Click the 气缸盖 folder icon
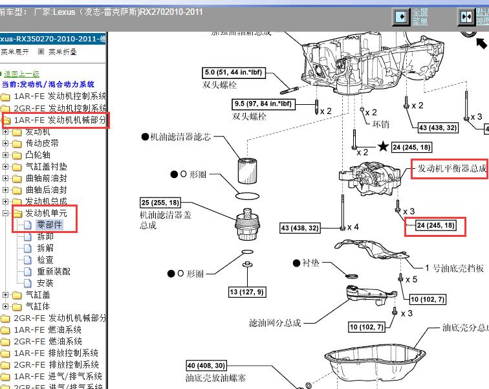The image size is (489, 389). tap(17, 295)
